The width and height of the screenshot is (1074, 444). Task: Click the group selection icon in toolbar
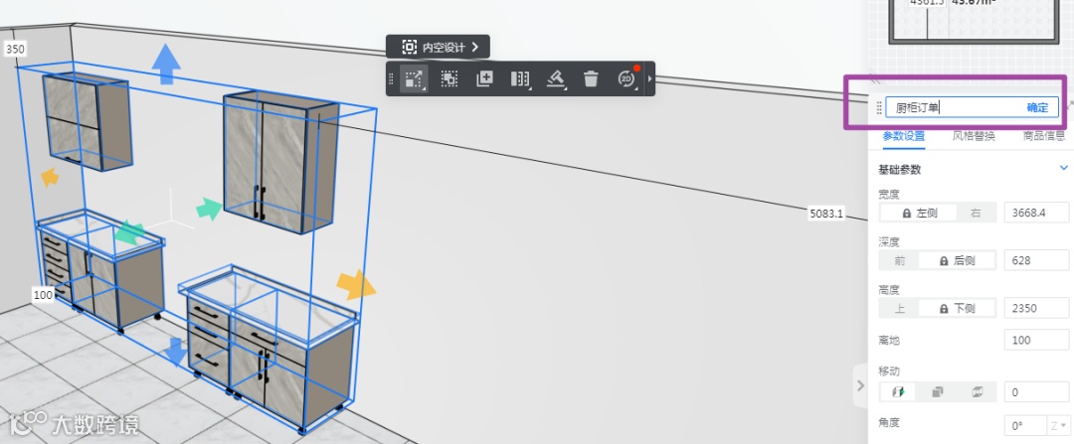coord(448,79)
